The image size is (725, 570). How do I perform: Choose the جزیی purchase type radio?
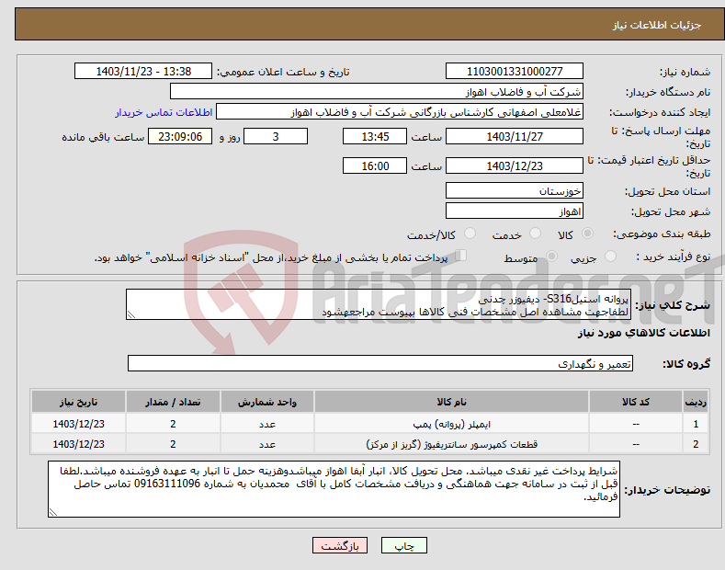coord(610,256)
